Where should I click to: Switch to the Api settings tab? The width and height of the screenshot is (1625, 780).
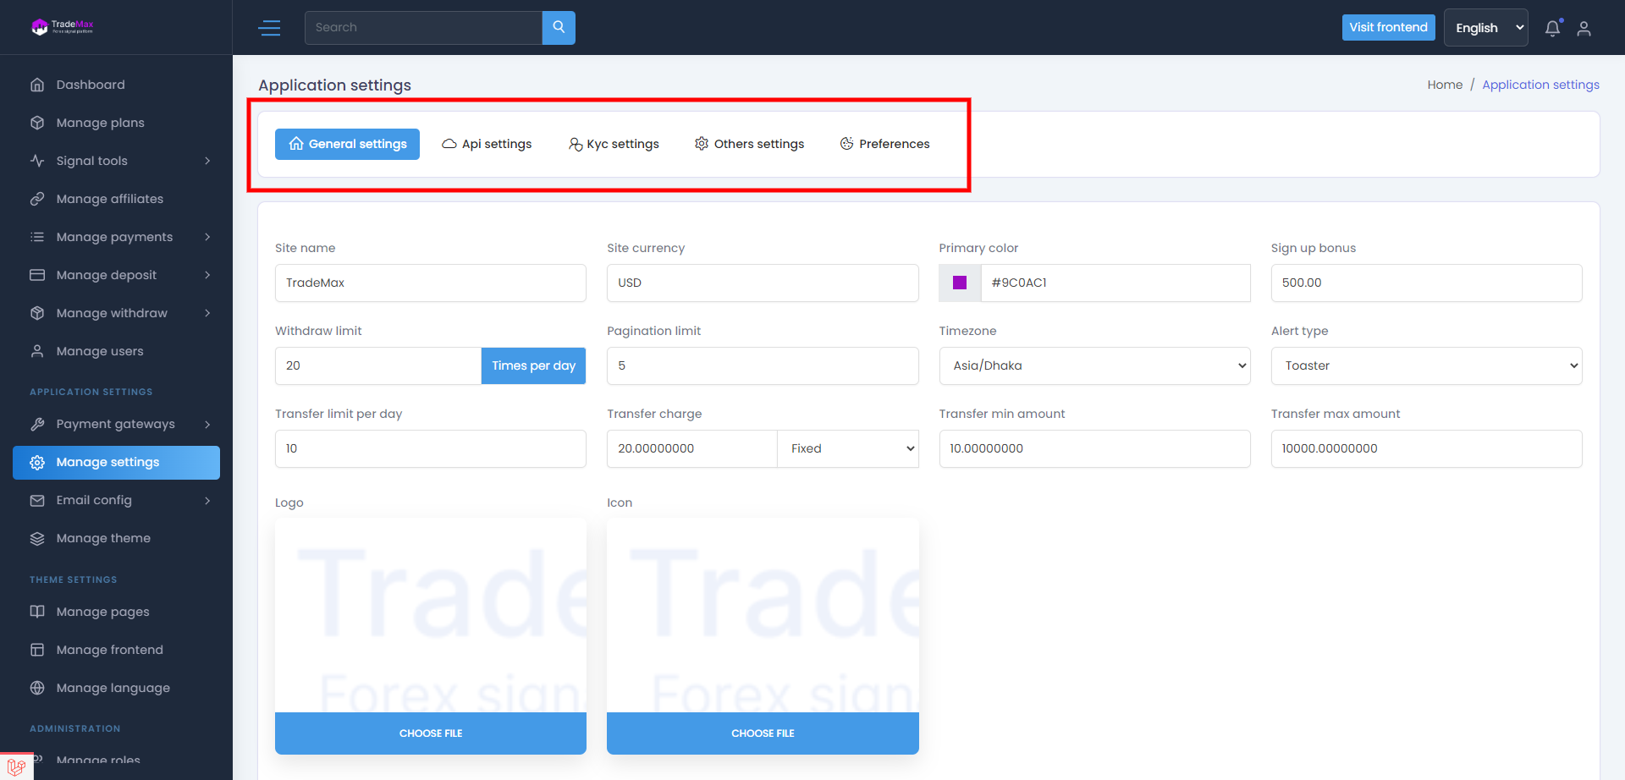tap(487, 144)
